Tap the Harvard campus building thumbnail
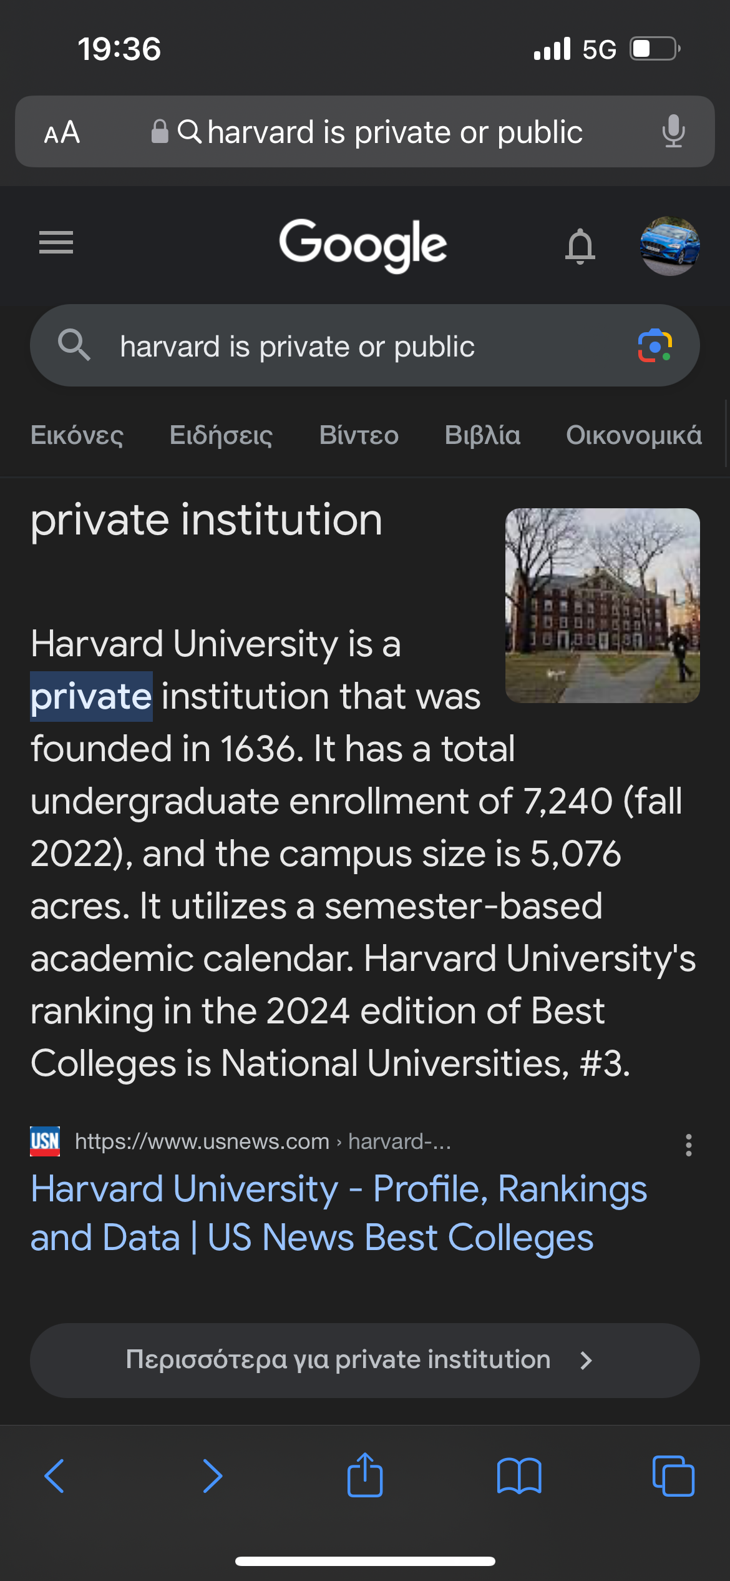Viewport: 730px width, 1581px height. pyautogui.click(x=602, y=605)
